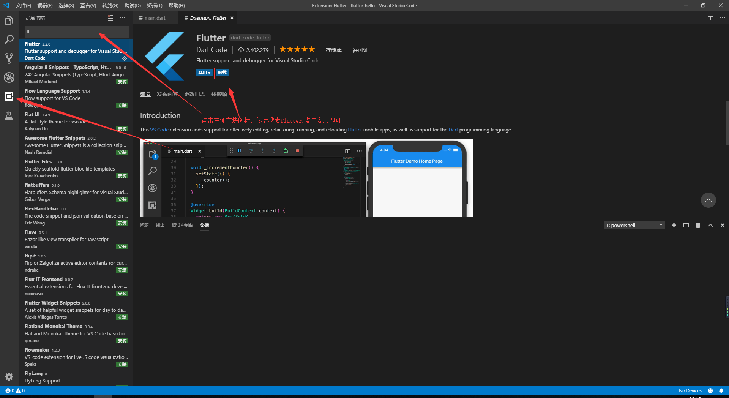Click the gear on the Flutter extension row
Screen dimensions: 729x398
click(x=125, y=58)
